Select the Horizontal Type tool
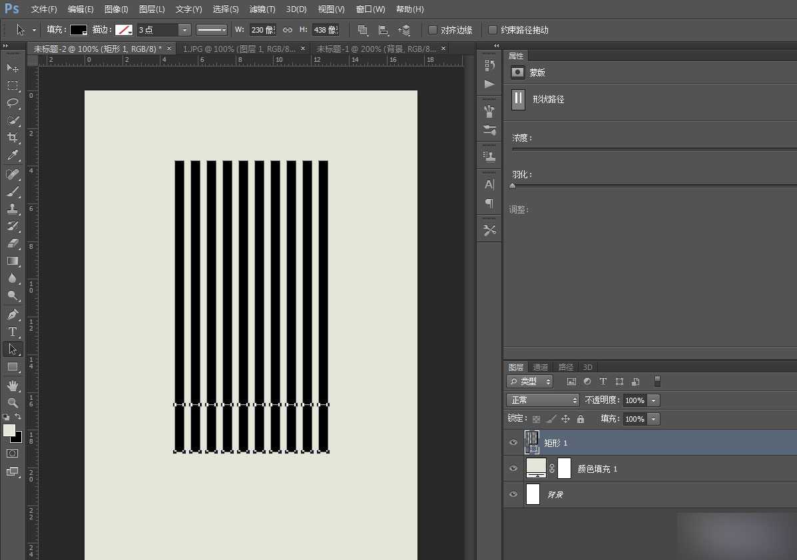The image size is (797, 560). coord(13,331)
